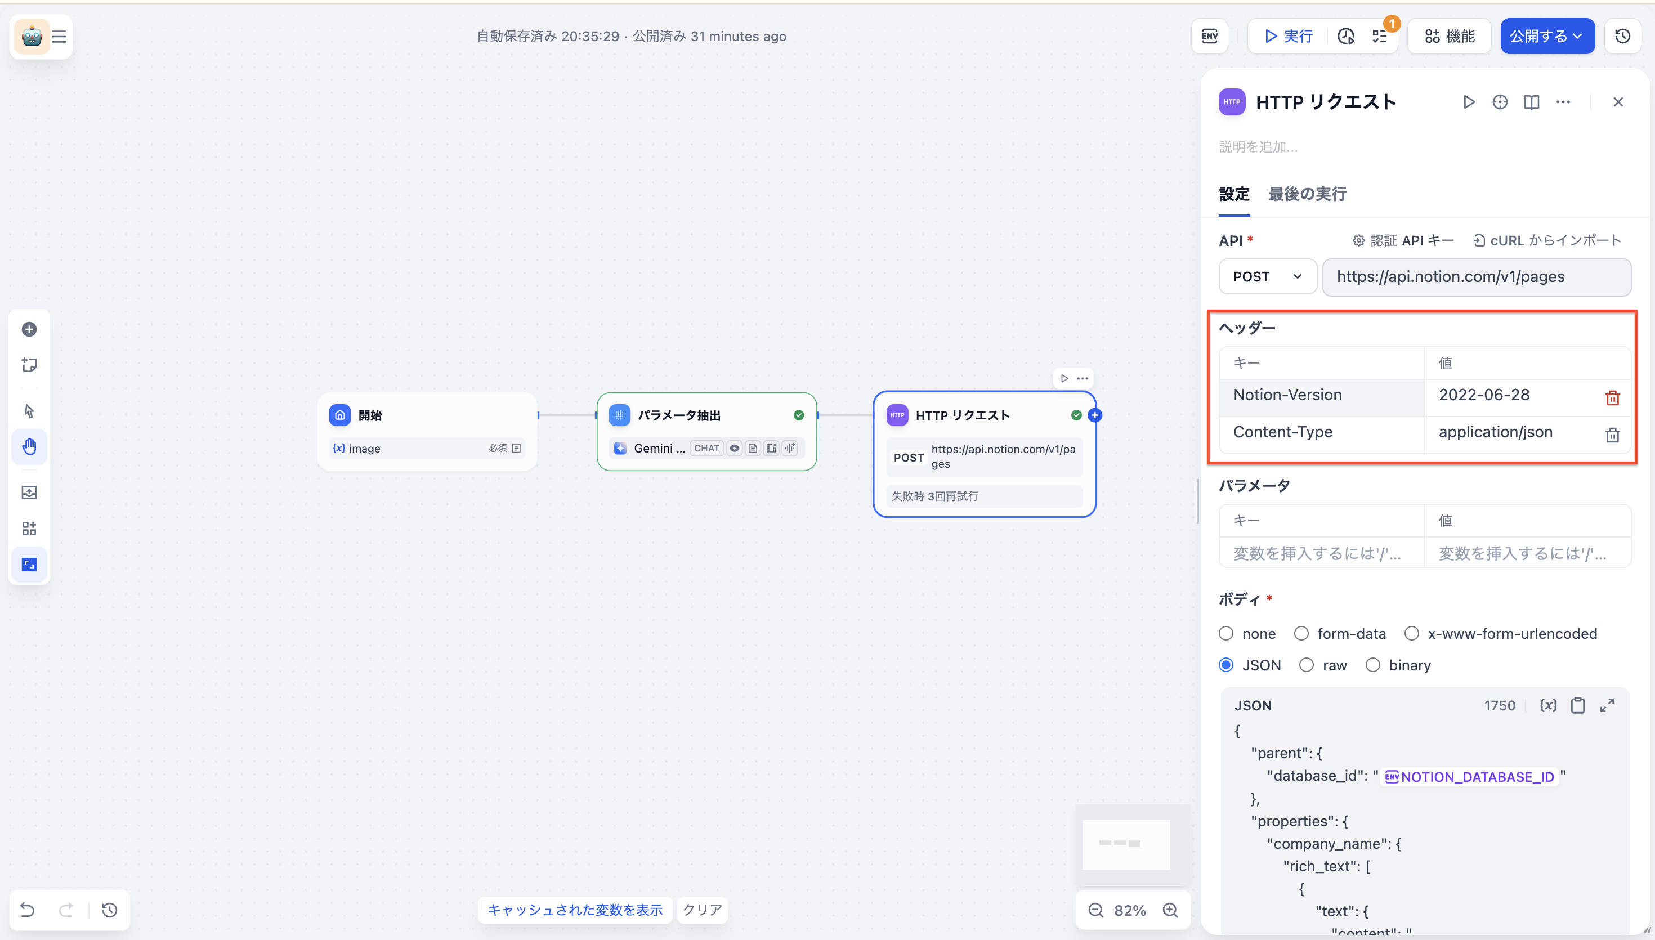The image size is (1655, 940).
Task: Select the raw body radio option
Action: (x=1307, y=665)
